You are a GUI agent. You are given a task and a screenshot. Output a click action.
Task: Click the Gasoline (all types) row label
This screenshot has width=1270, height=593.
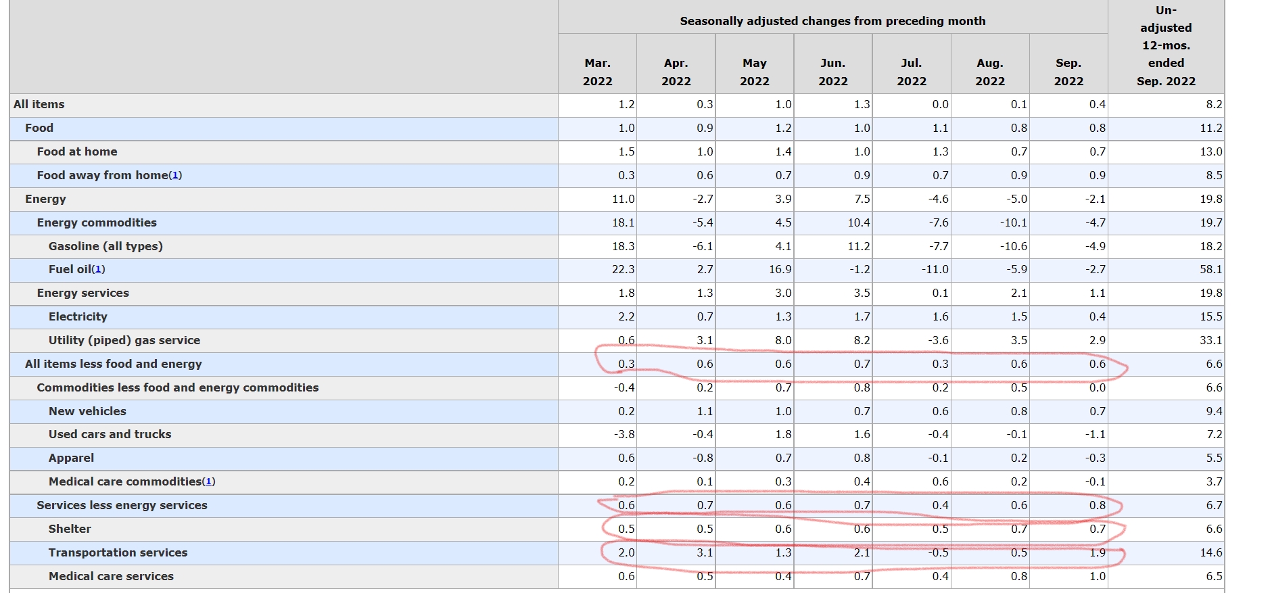pyautogui.click(x=105, y=246)
